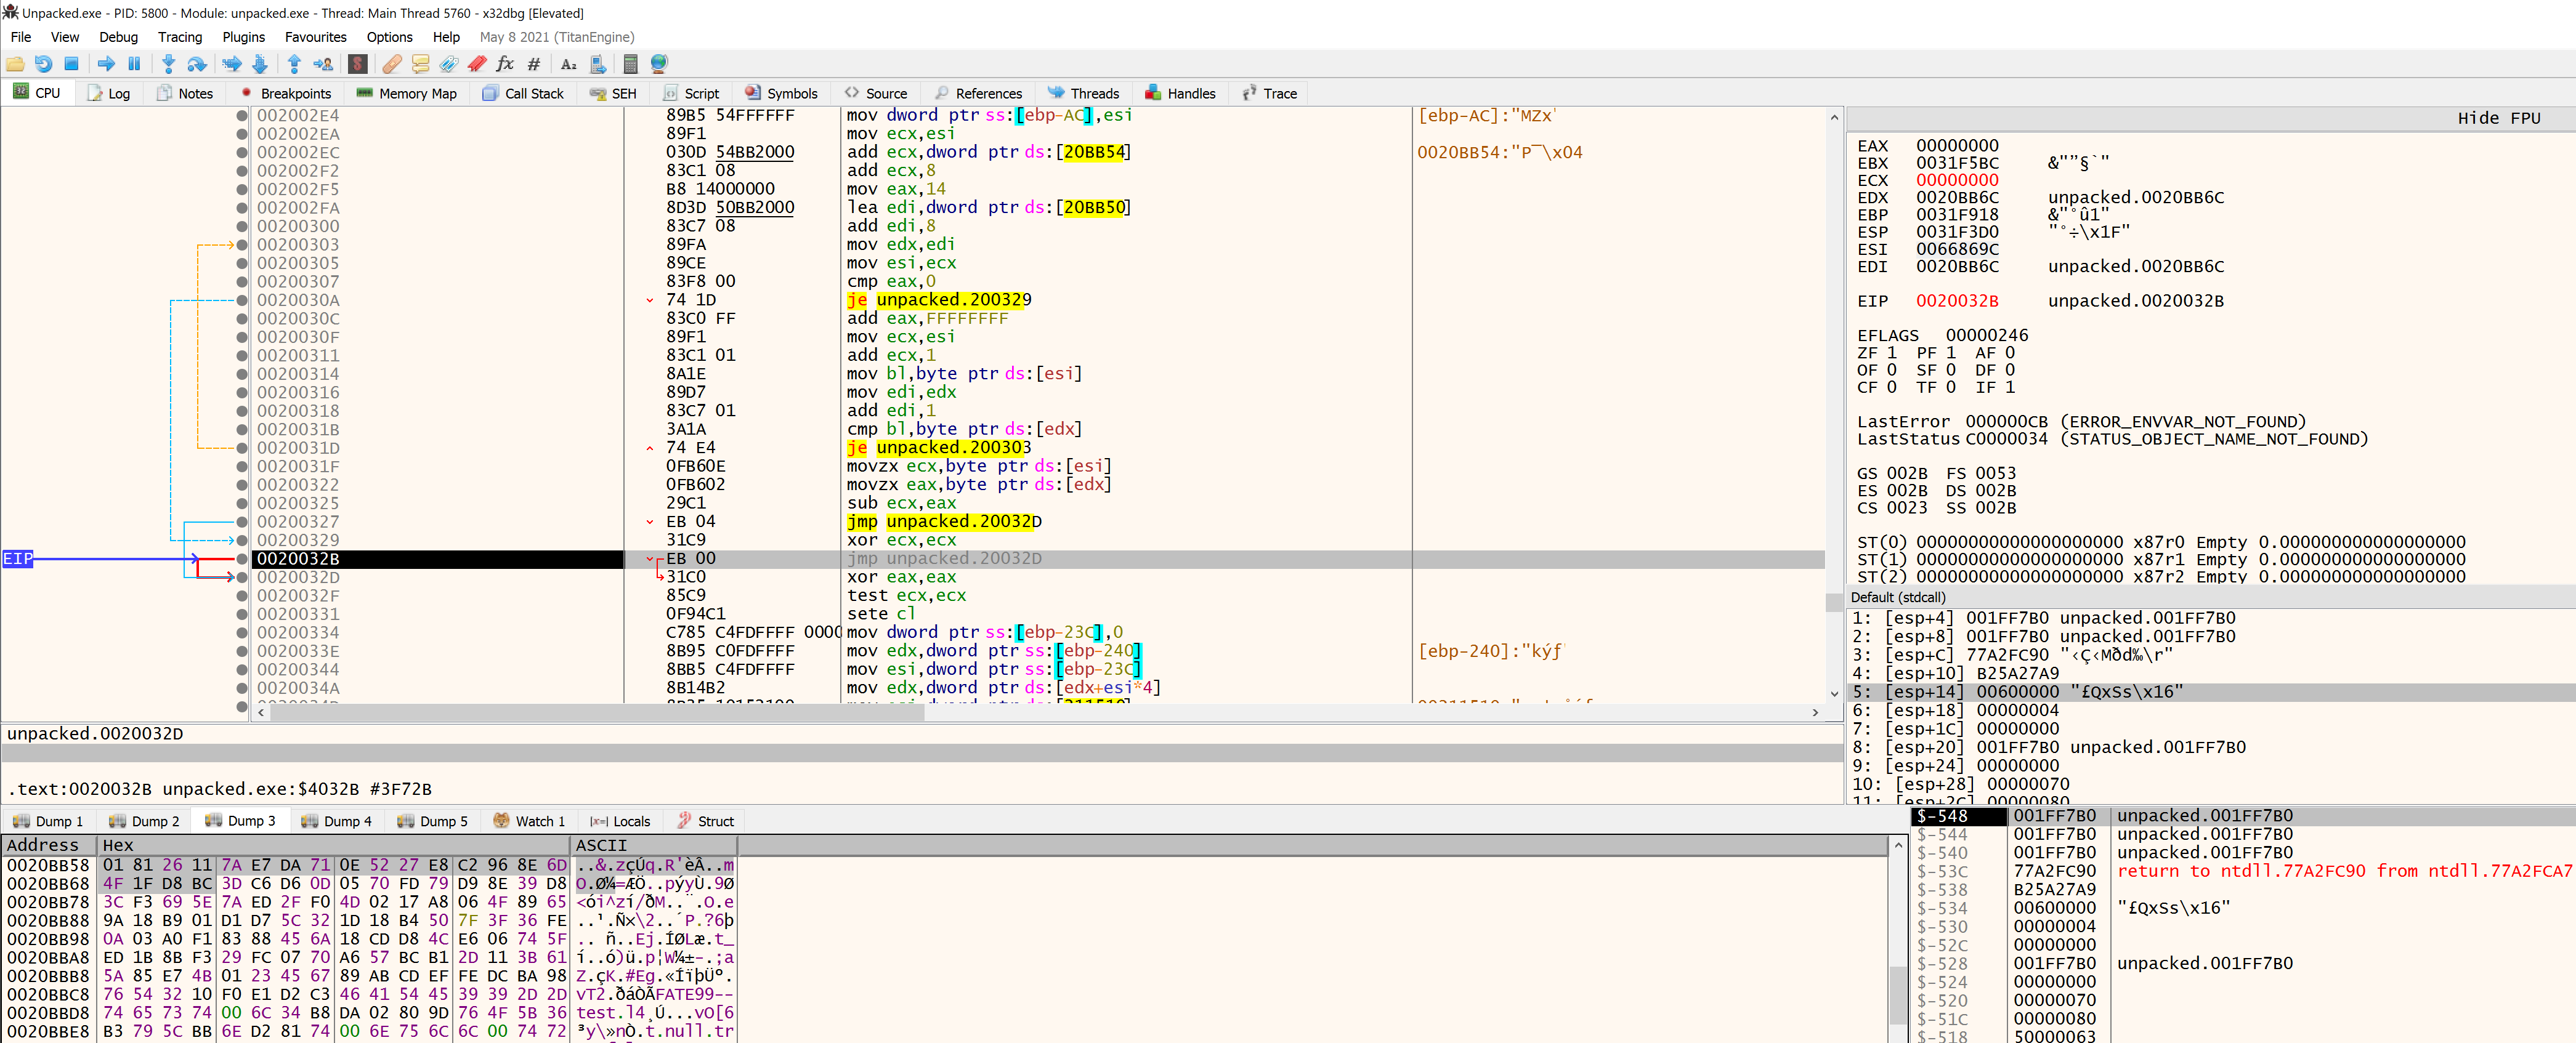Viewport: 2576px width, 1043px height.
Task: Switch to the Call Stack tab
Action: [522, 94]
